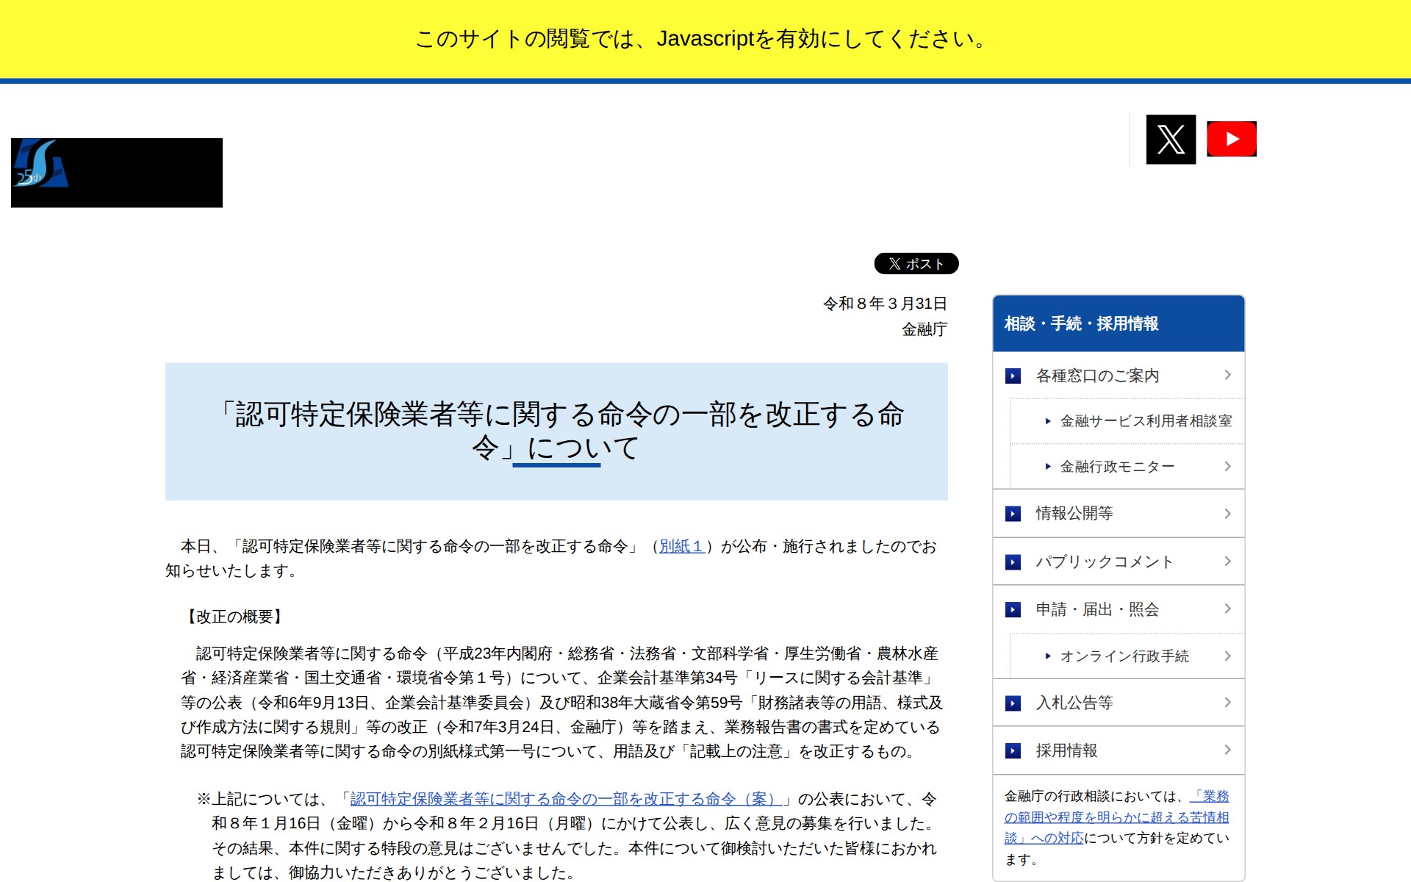Click blue square icon beside 情報公開等
1411x882 pixels.
[1013, 514]
